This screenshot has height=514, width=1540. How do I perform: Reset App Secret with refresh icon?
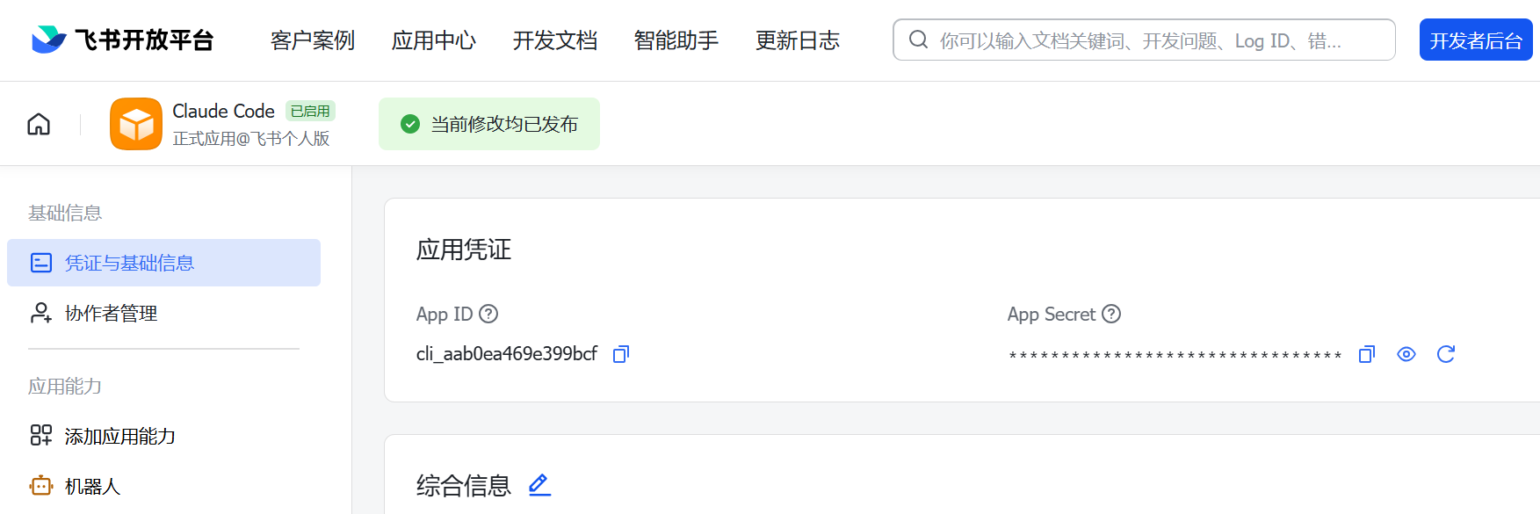point(1446,354)
